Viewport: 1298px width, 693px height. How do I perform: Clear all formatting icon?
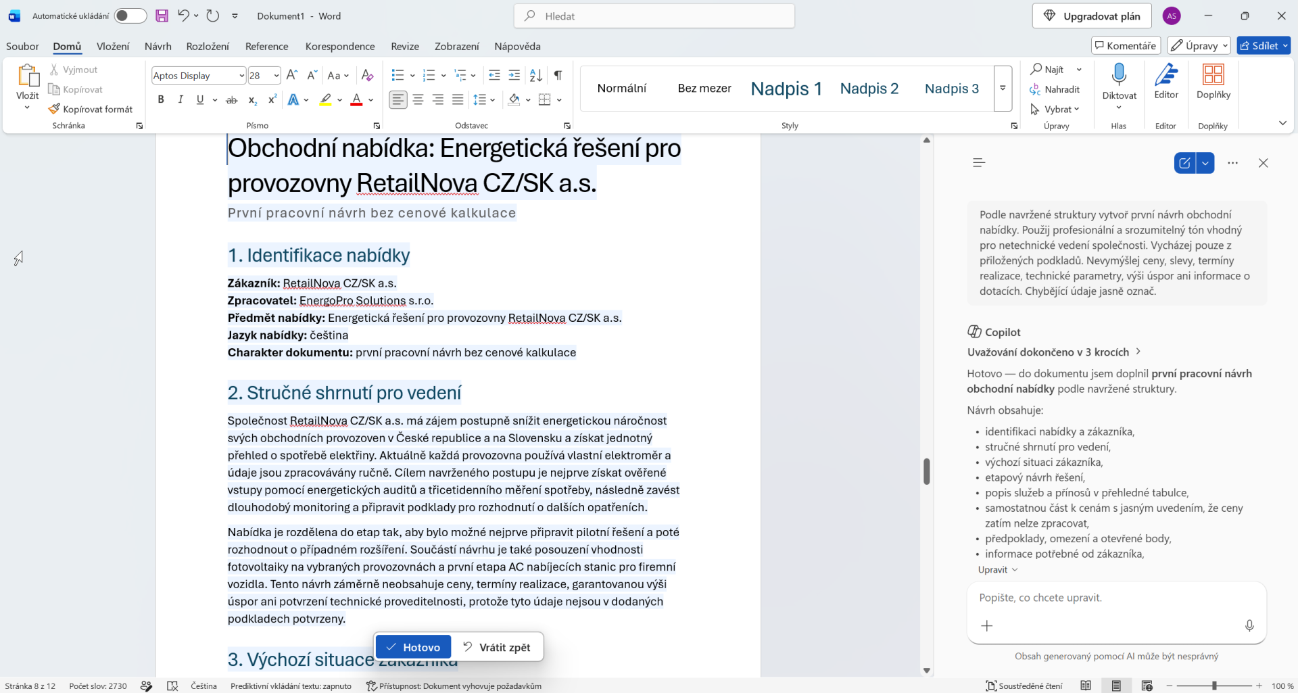tap(367, 75)
